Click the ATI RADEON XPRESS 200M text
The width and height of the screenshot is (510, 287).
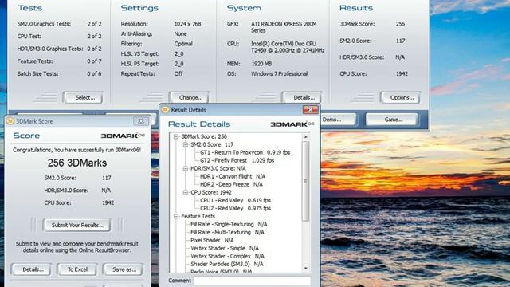coord(284,27)
